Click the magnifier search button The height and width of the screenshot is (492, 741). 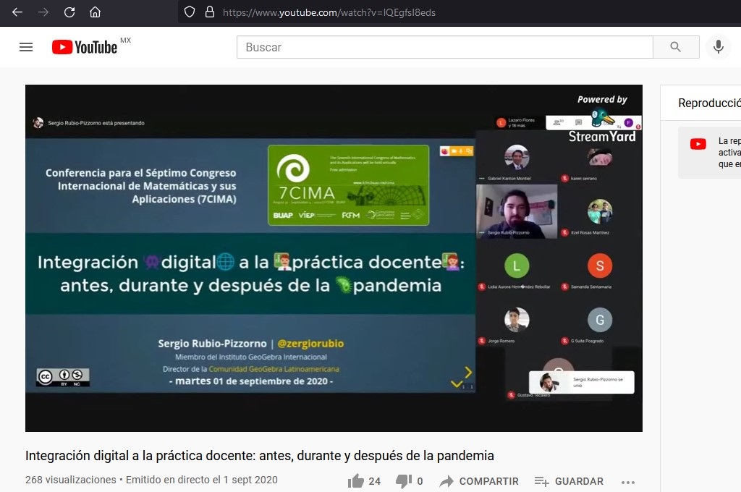(x=676, y=47)
